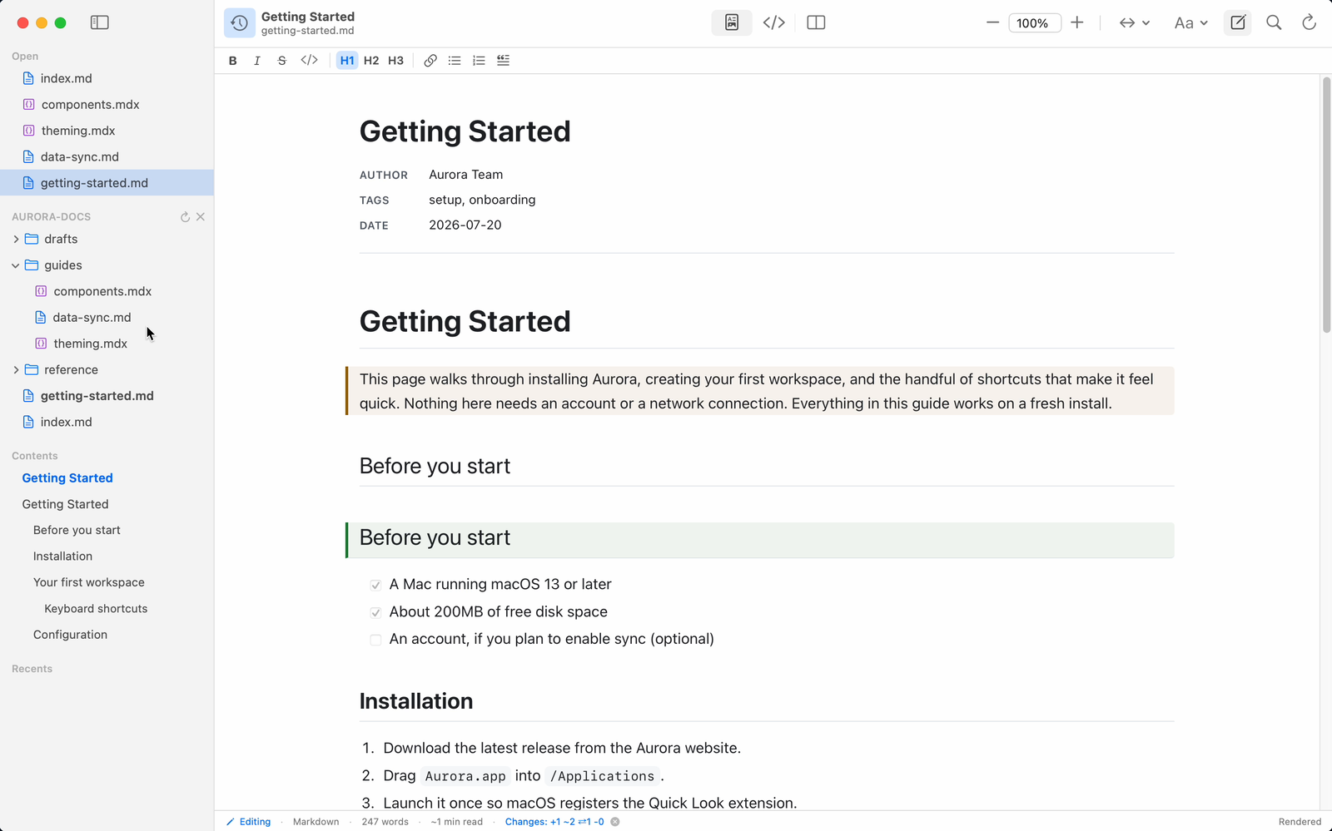Screen dimensions: 1332x831
Task: Click the Markdown language indicator
Action: point(316,822)
